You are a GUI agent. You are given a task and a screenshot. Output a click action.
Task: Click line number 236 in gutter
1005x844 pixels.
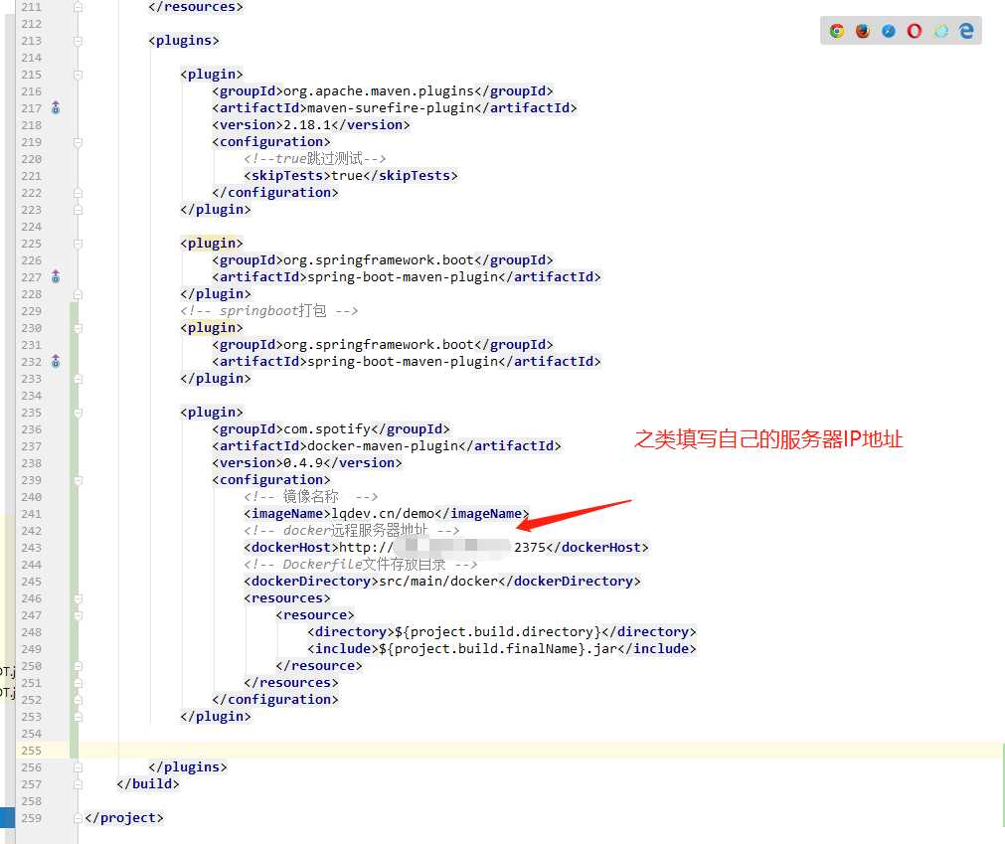click(x=31, y=429)
